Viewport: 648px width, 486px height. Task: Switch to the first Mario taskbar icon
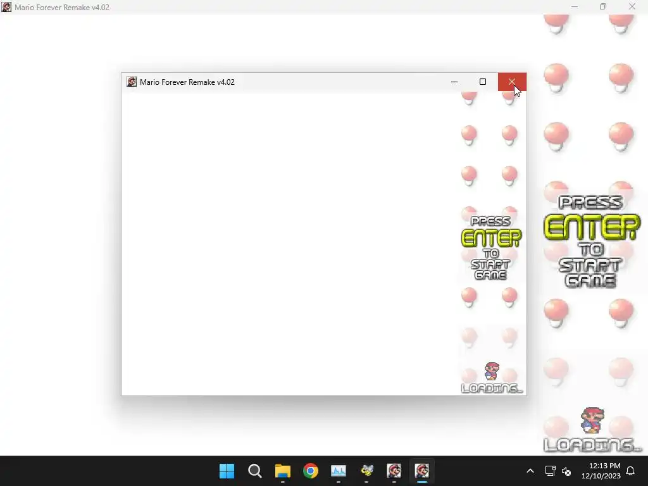[x=394, y=471]
